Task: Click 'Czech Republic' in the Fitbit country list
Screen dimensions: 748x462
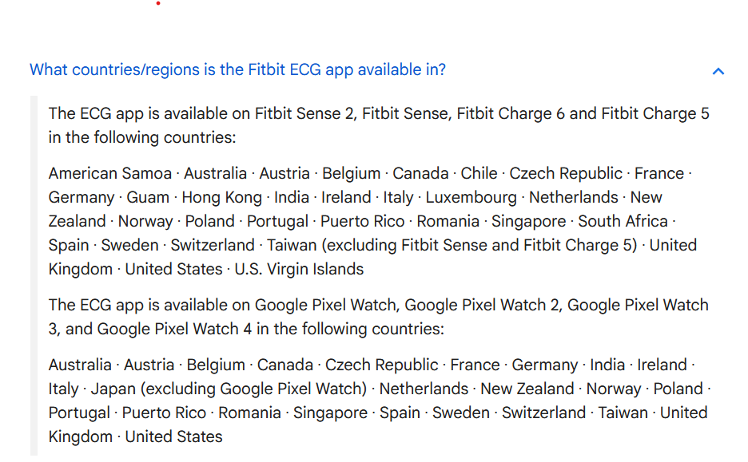Action: 566,173
